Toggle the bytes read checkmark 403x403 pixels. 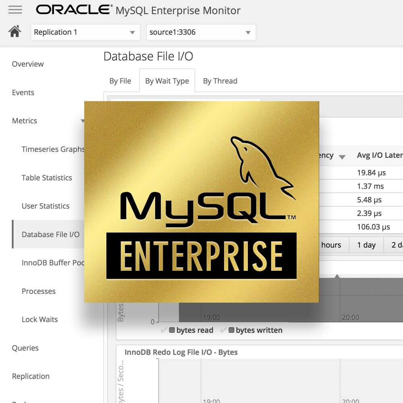(x=164, y=330)
